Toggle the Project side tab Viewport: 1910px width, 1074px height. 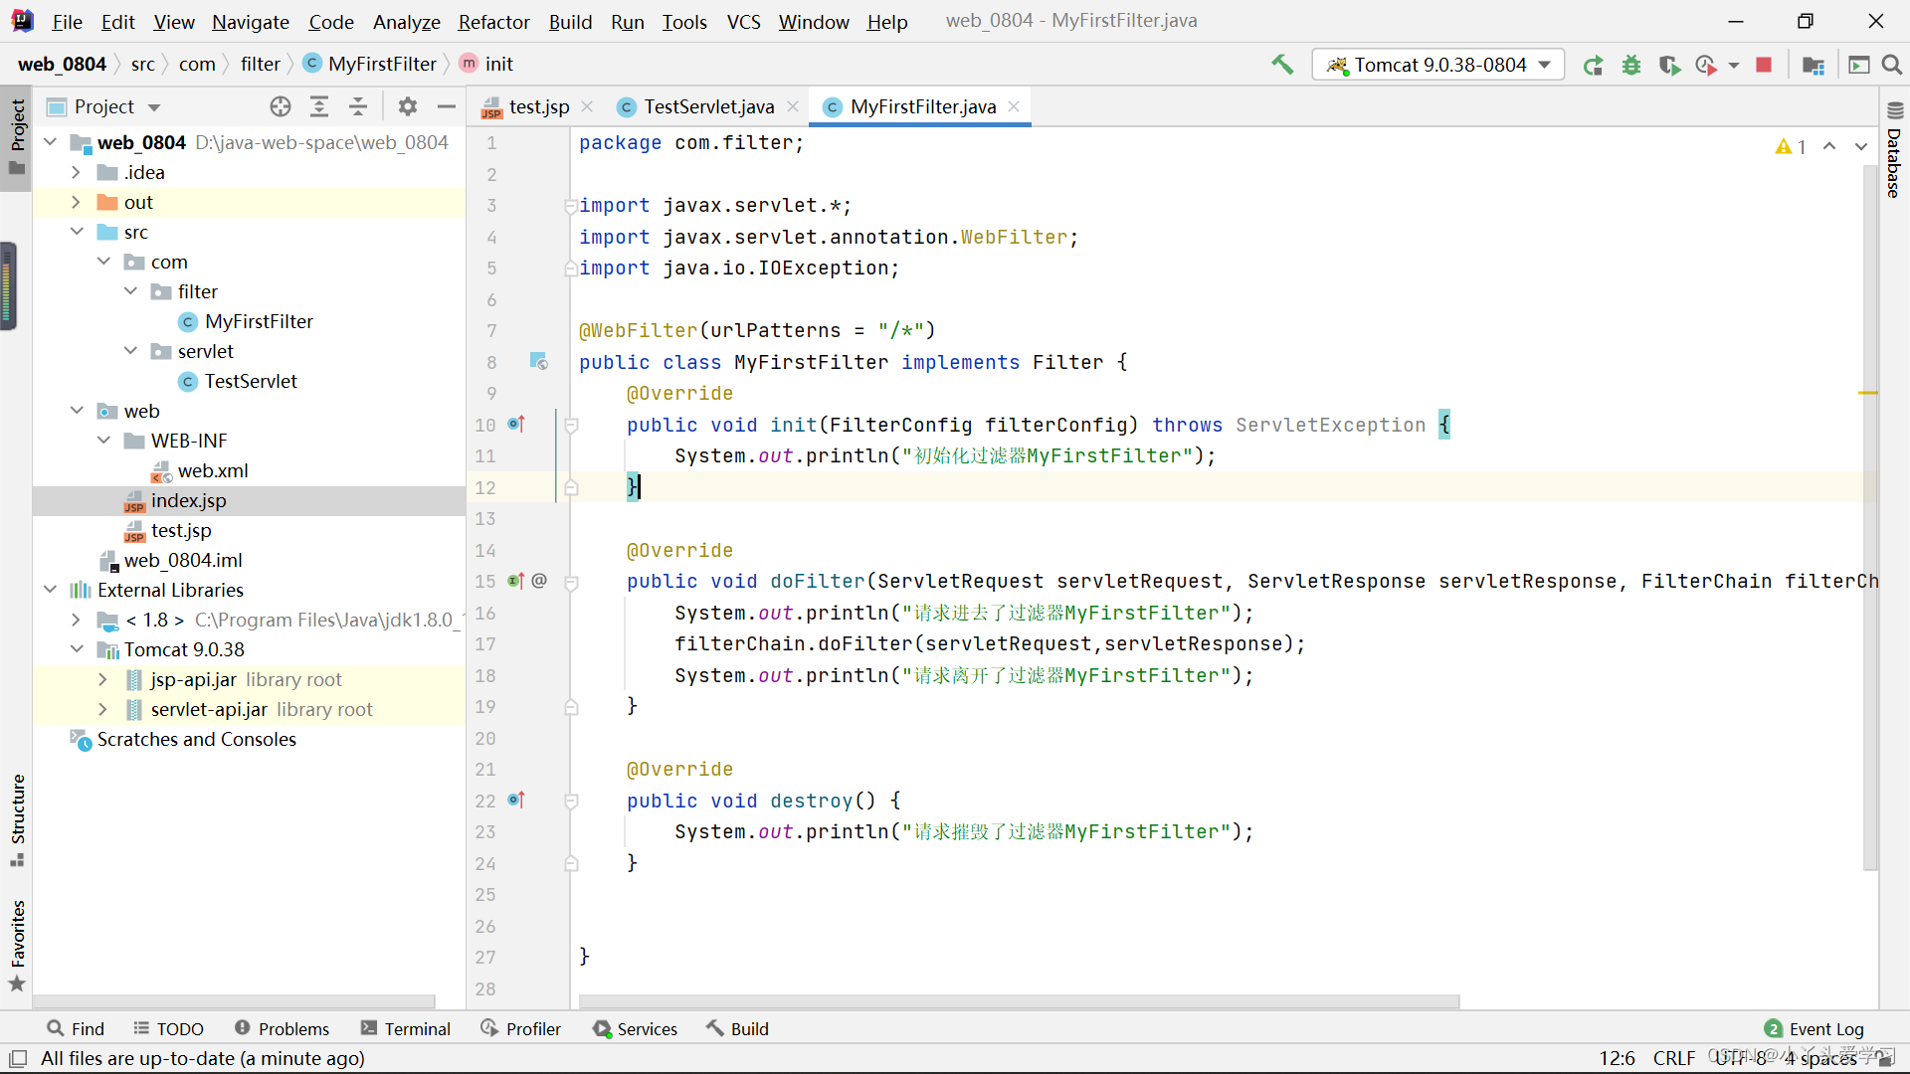pyautogui.click(x=17, y=136)
